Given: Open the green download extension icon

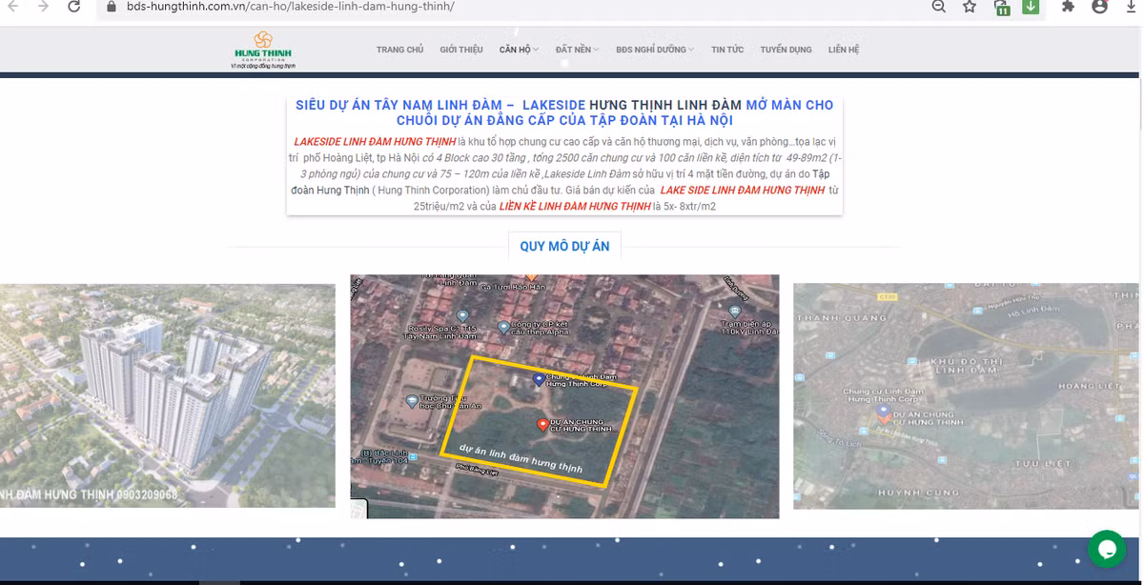Looking at the screenshot, I should [x=1031, y=7].
